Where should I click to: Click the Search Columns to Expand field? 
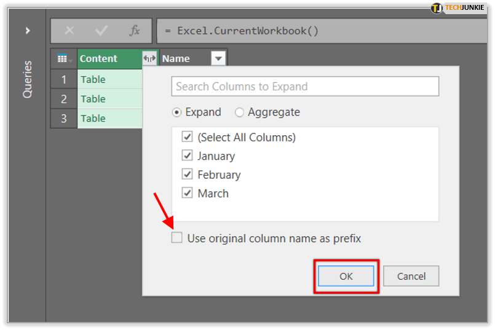[305, 87]
